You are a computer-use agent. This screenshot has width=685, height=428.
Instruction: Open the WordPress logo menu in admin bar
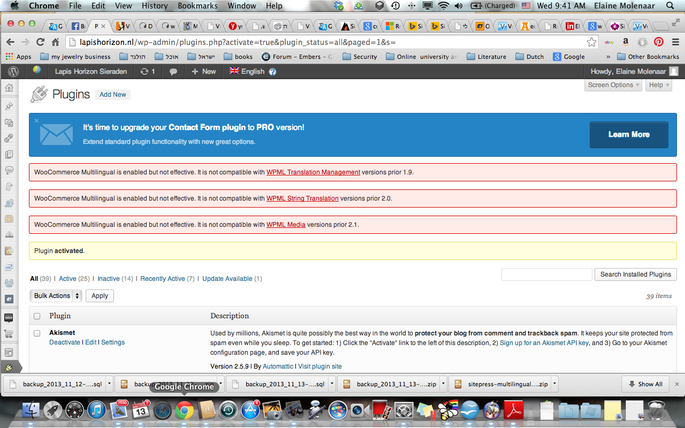(13, 71)
